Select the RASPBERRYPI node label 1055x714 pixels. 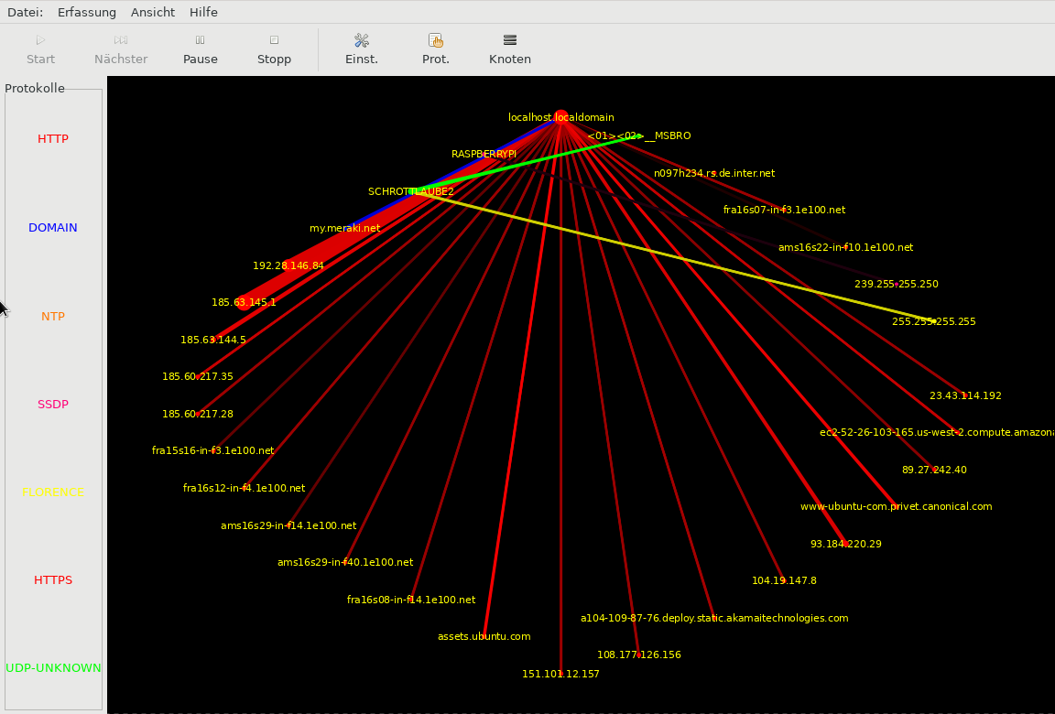(484, 155)
